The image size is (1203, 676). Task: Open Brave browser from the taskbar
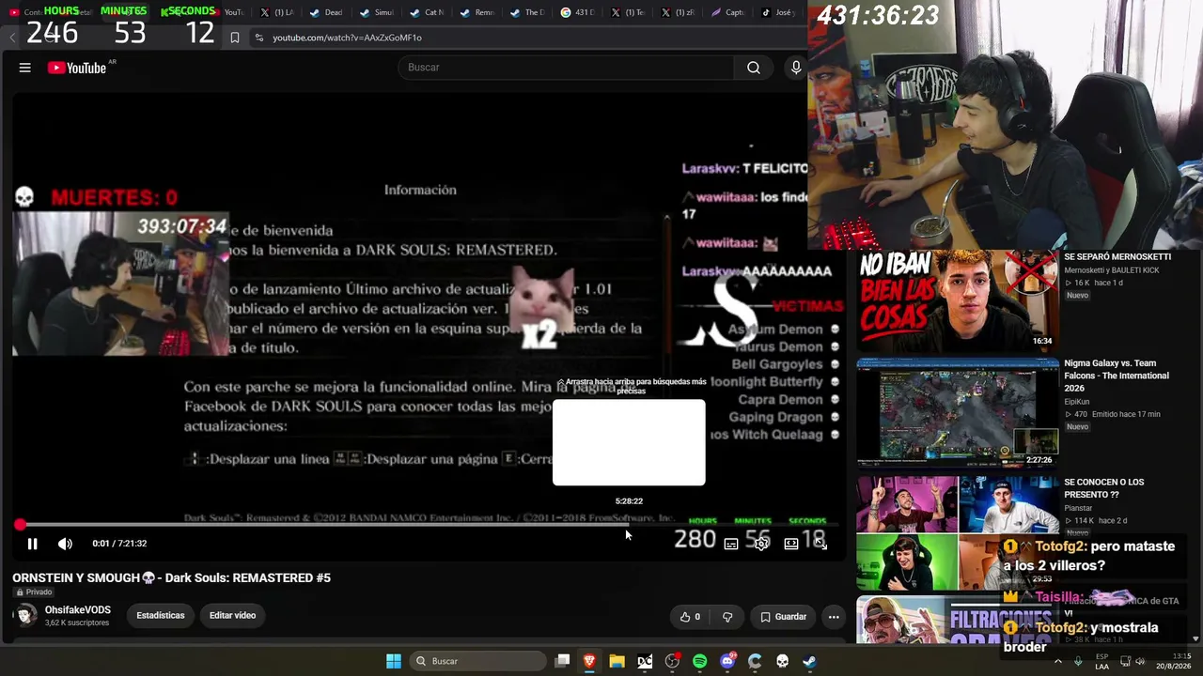point(589,661)
